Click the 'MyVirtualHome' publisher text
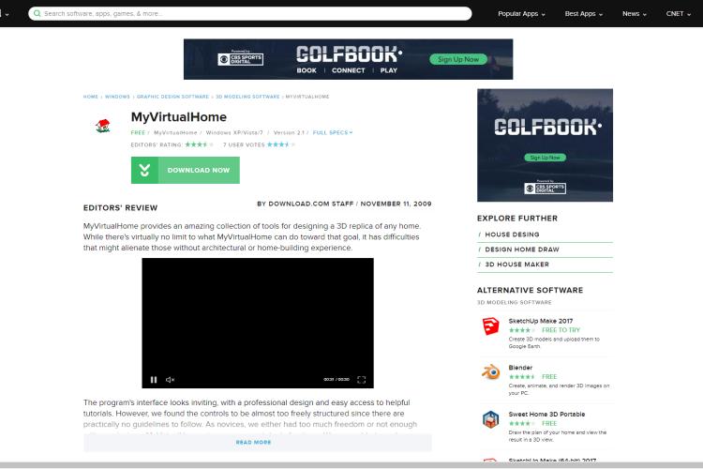The height and width of the screenshot is (469, 703). [x=175, y=132]
